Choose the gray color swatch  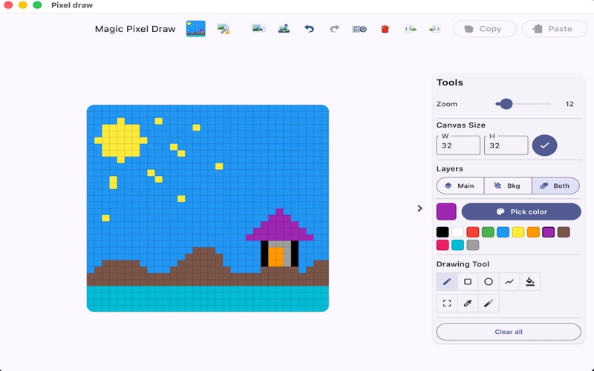(473, 245)
